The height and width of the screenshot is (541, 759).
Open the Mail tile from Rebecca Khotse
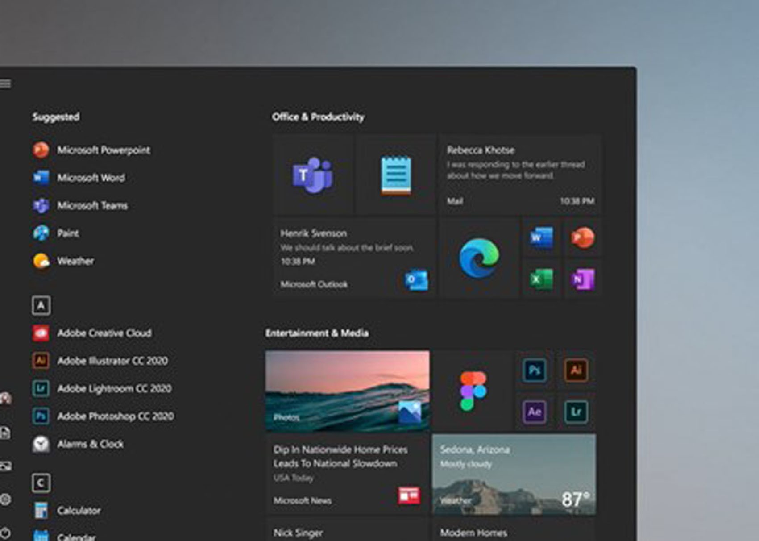point(520,175)
